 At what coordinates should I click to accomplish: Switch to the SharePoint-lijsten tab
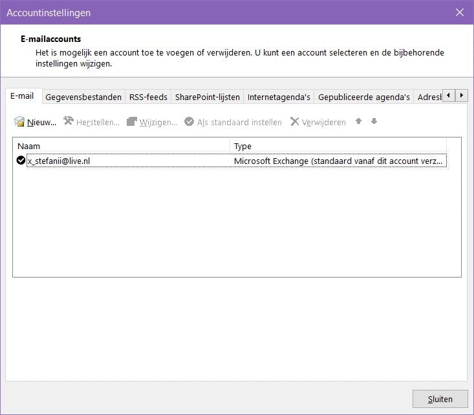point(208,97)
